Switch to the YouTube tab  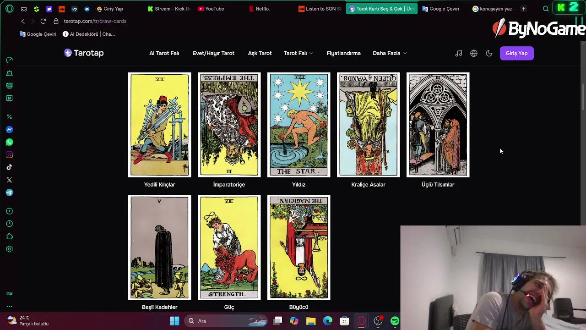(218, 9)
